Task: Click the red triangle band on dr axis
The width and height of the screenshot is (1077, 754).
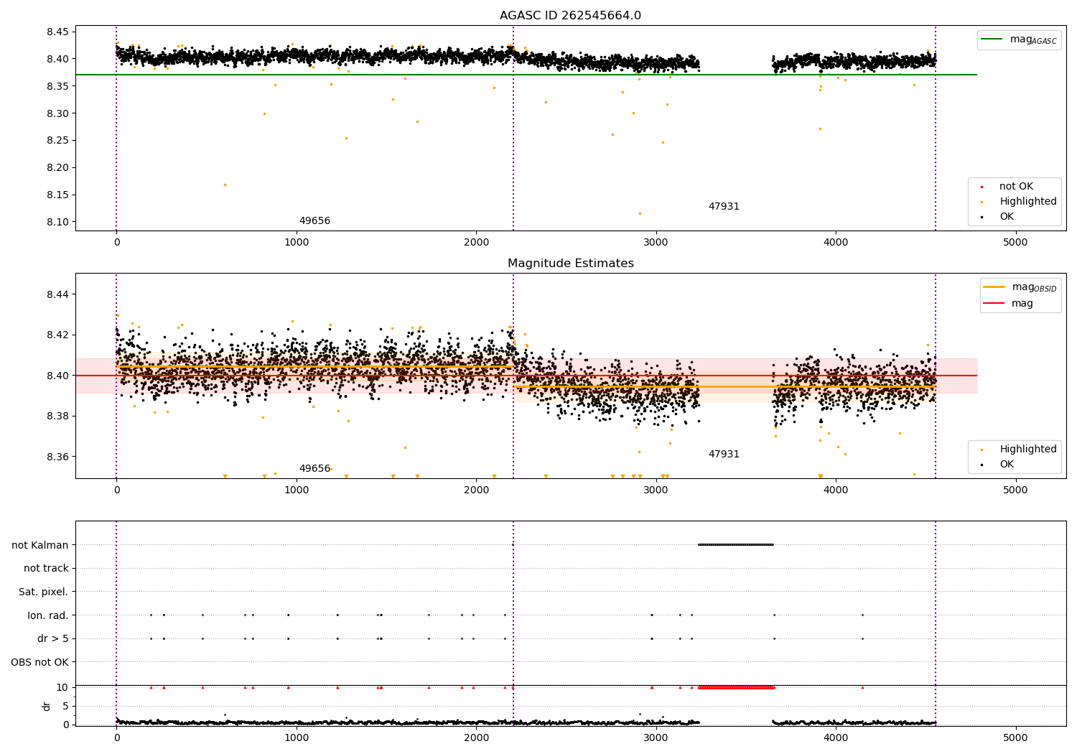Action: tap(736, 687)
